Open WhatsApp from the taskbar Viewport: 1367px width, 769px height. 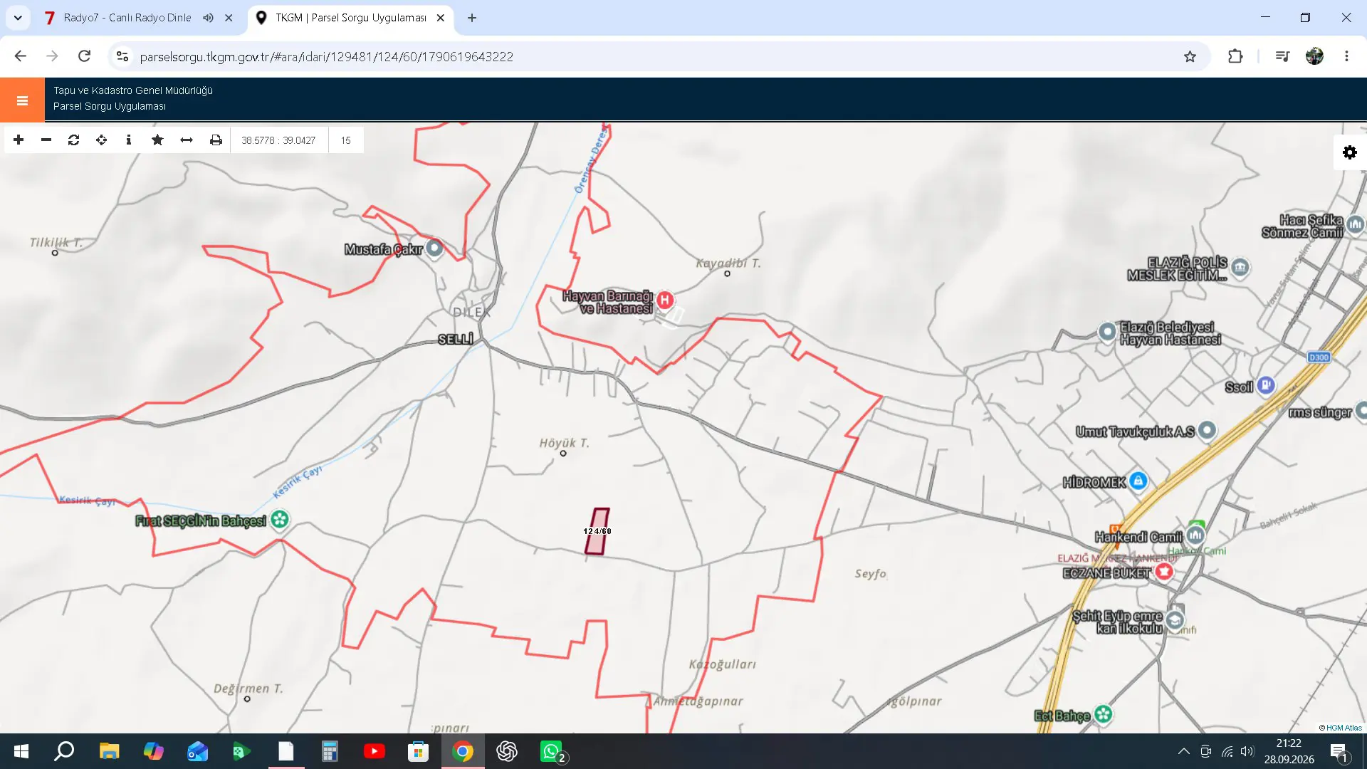pyautogui.click(x=551, y=751)
